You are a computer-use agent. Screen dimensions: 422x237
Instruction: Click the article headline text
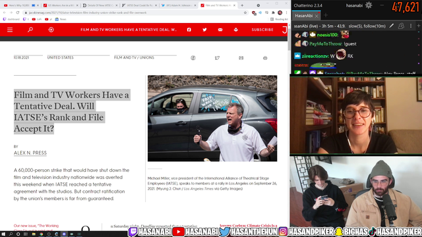(x=72, y=111)
